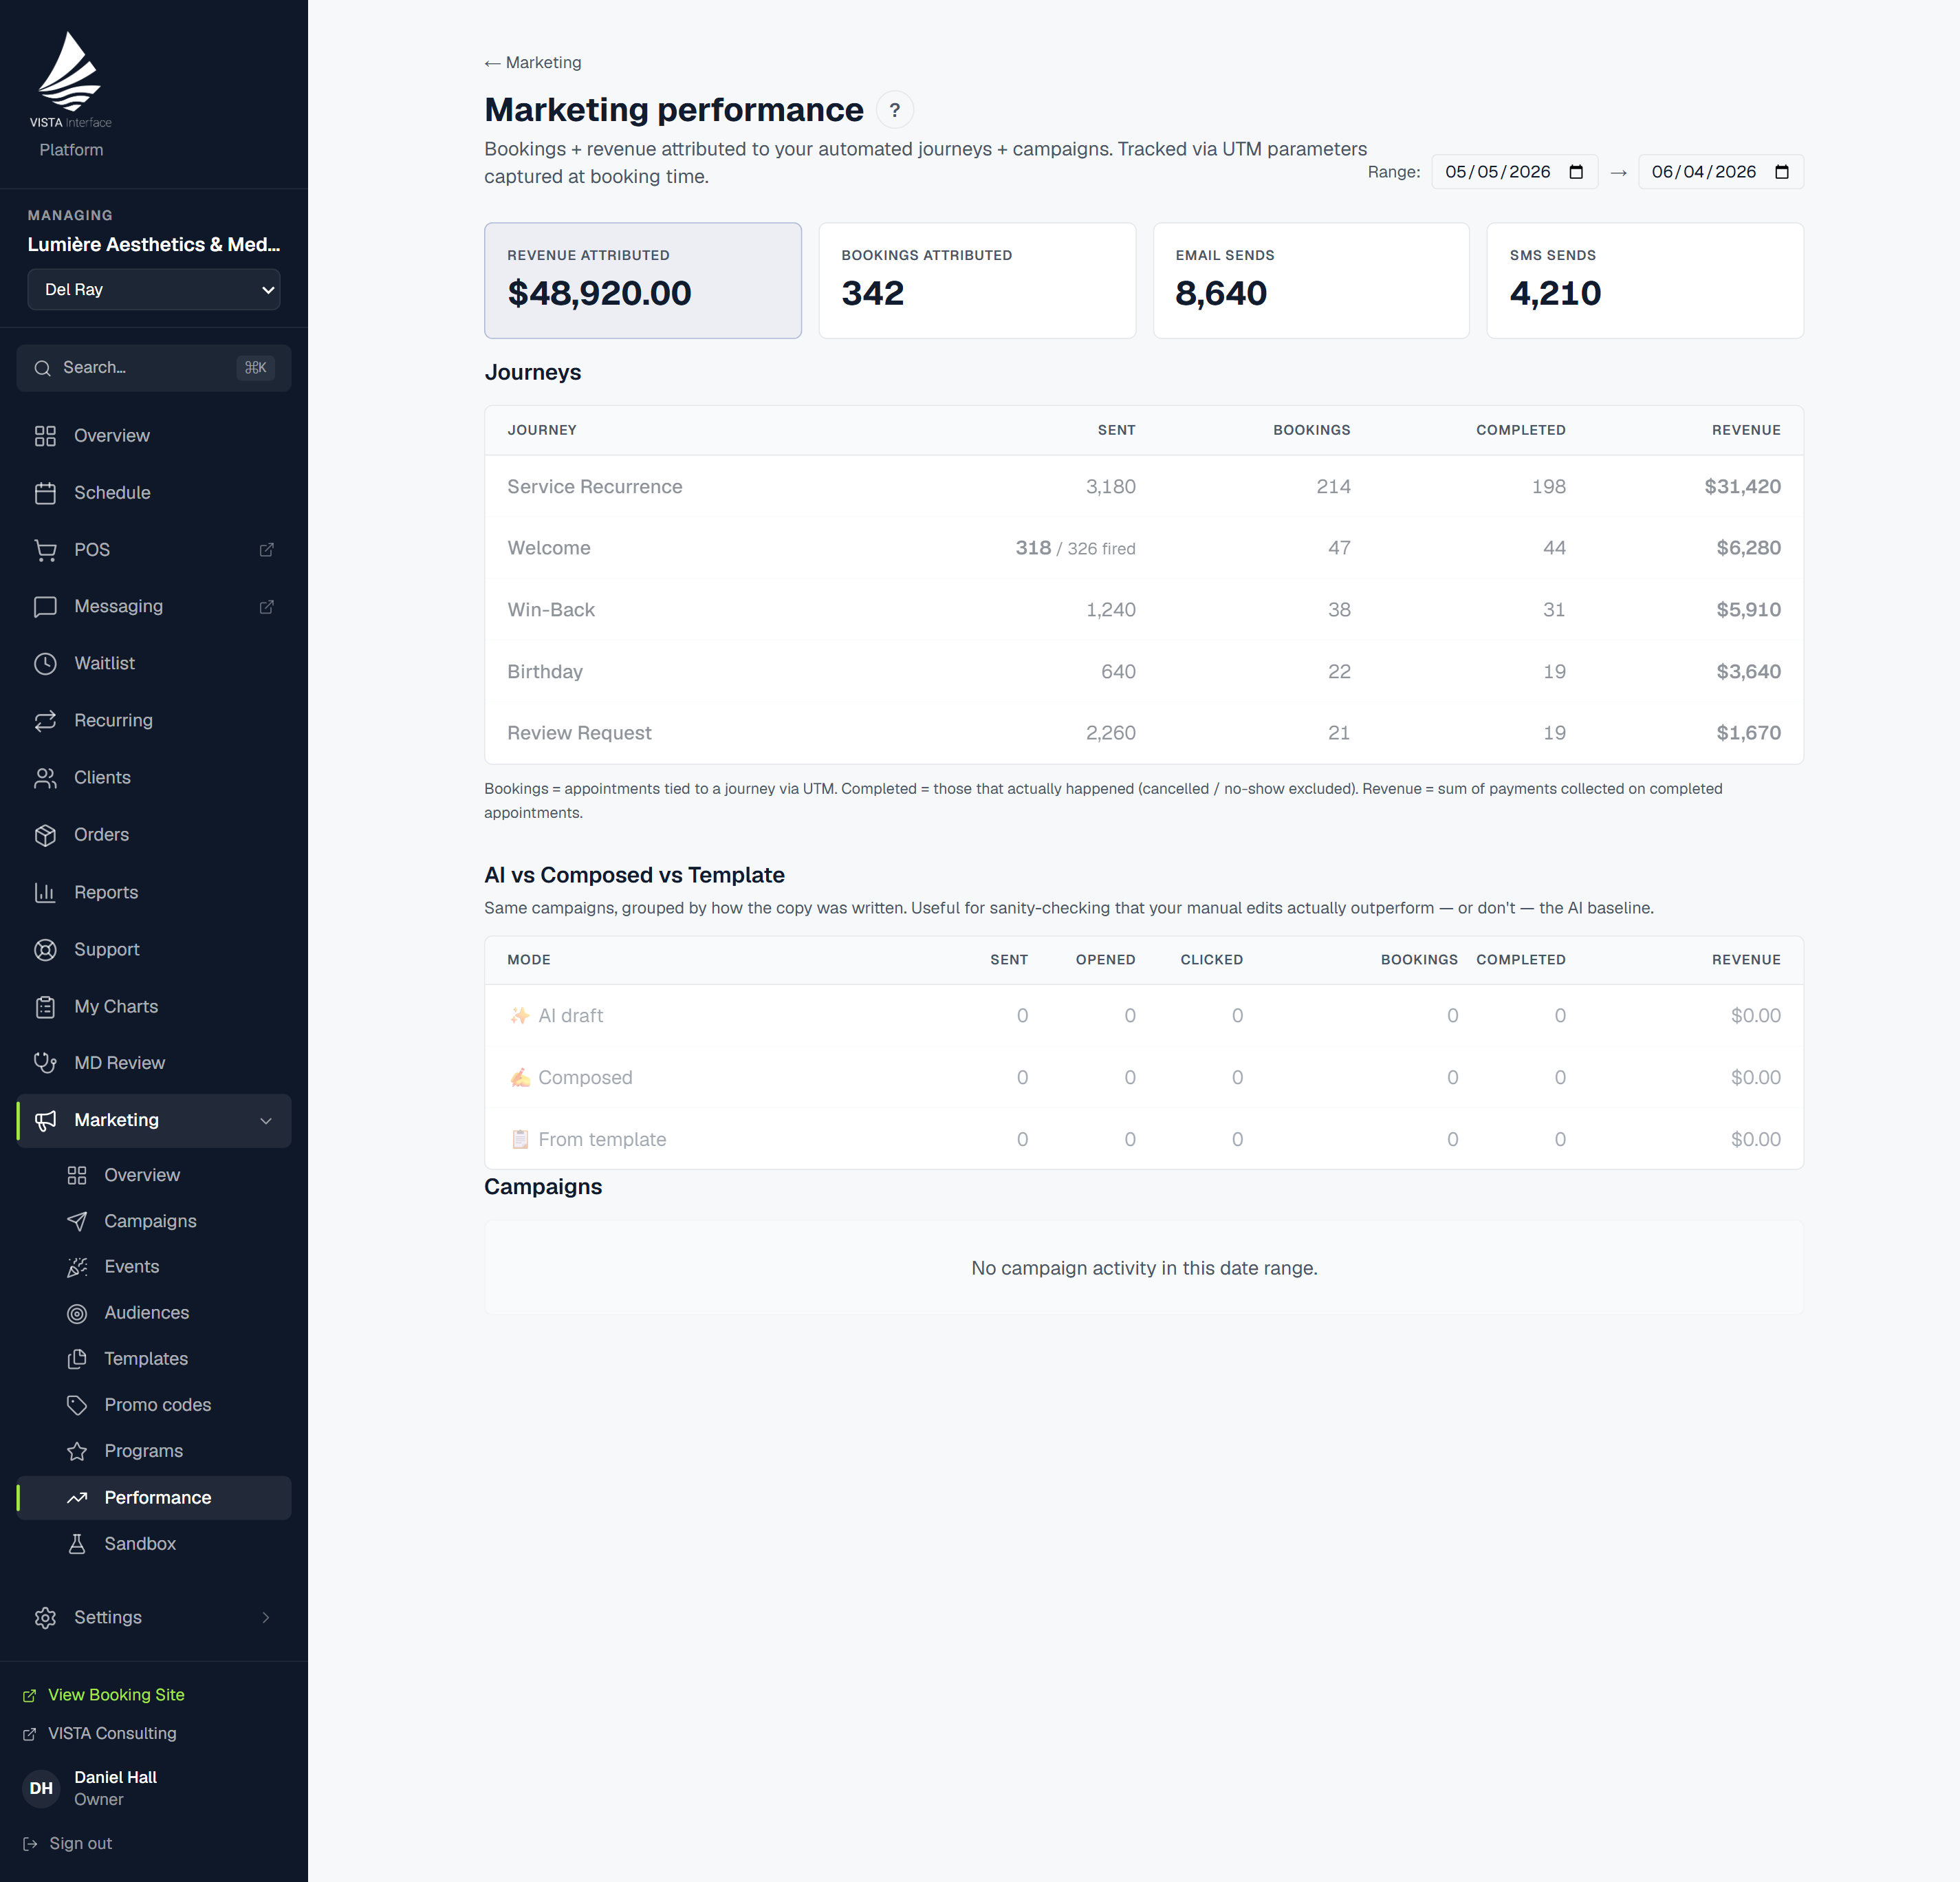Image resolution: width=1960 pixels, height=1882 pixels.
Task: Click the Schedule calendar icon
Action: tap(45, 493)
